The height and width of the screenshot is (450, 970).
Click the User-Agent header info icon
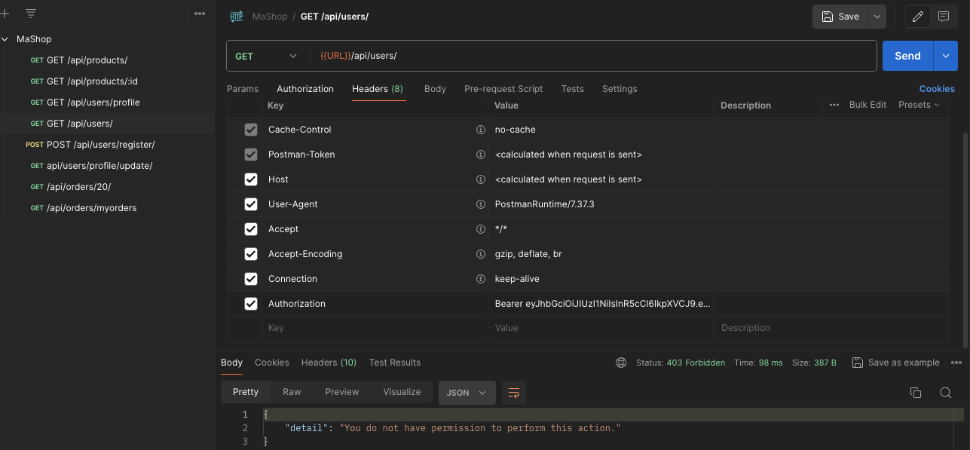[480, 204]
